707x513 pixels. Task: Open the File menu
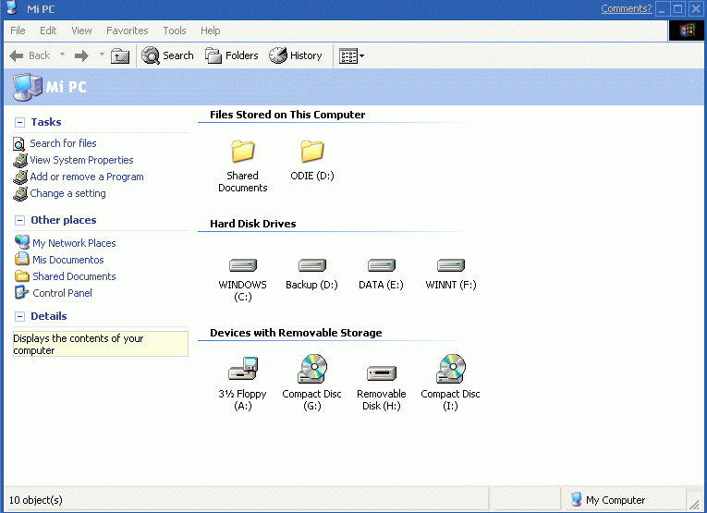coord(18,31)
